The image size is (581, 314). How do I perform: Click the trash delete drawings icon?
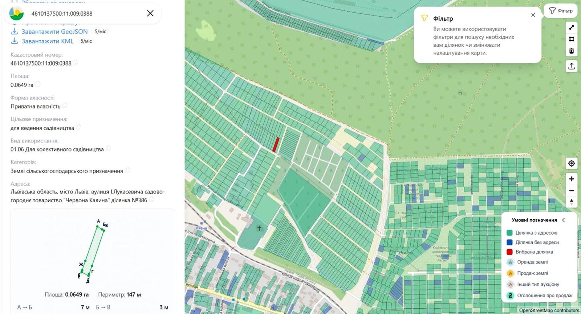pyautogui.click(x=572, y=51)
